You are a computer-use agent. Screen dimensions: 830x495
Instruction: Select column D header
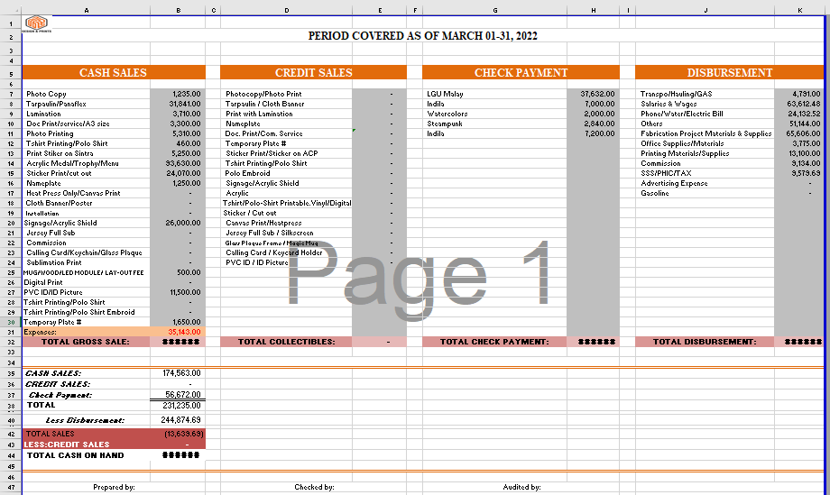[286, 10]
